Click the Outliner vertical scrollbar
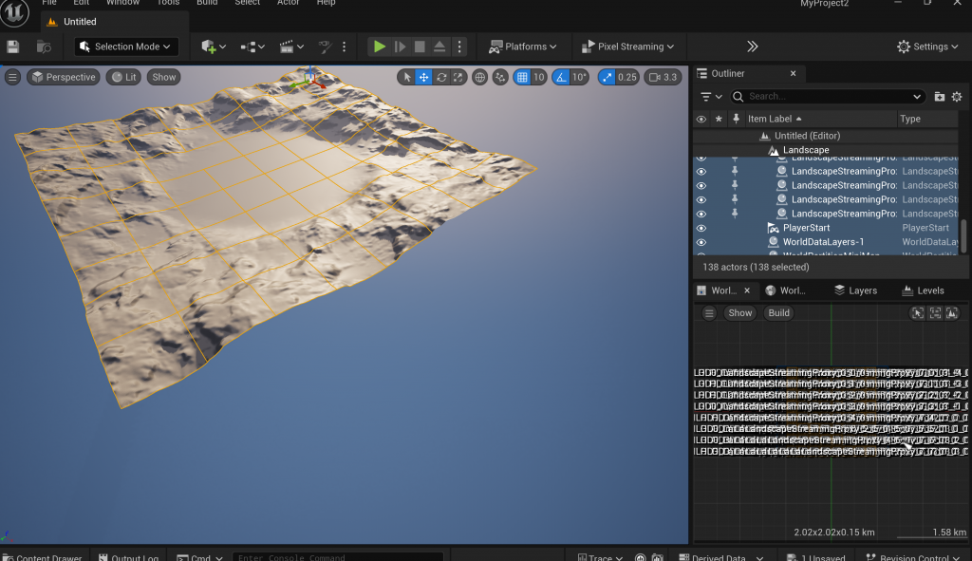This screenshot has width=972, height=561. pyautogui.click(x=963, y=235)
